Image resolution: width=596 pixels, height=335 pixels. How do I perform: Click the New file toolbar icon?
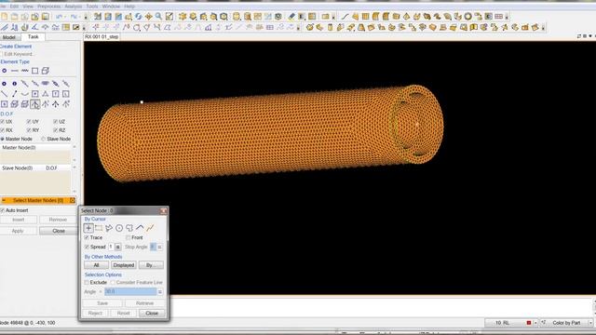pos(4,17)
